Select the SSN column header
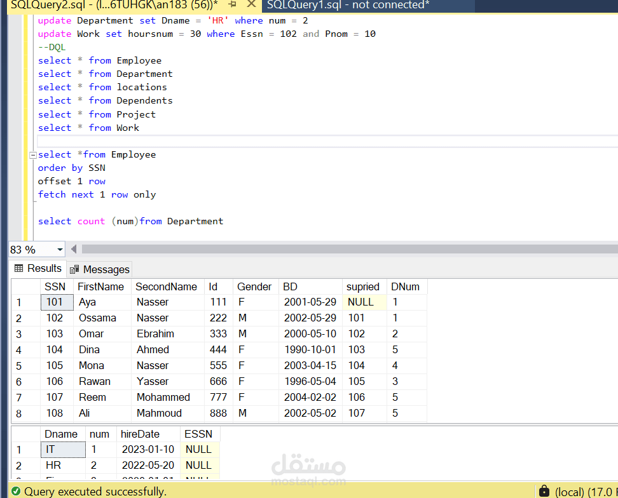Image resolution: width=618 pixels, height=498 pixels. pos(57,286)
